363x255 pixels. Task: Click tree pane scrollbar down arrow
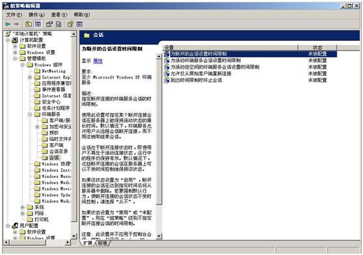pos(74,236)
